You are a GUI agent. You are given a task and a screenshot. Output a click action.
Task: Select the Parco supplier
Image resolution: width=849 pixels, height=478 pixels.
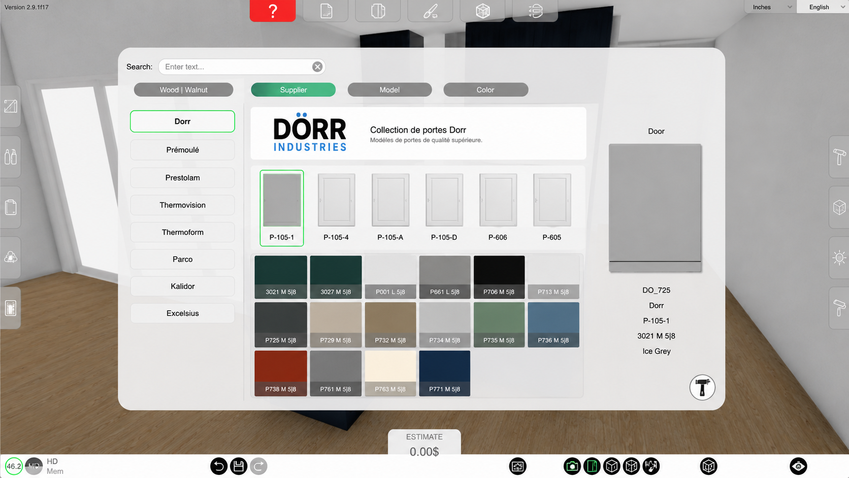click(182, 259)
